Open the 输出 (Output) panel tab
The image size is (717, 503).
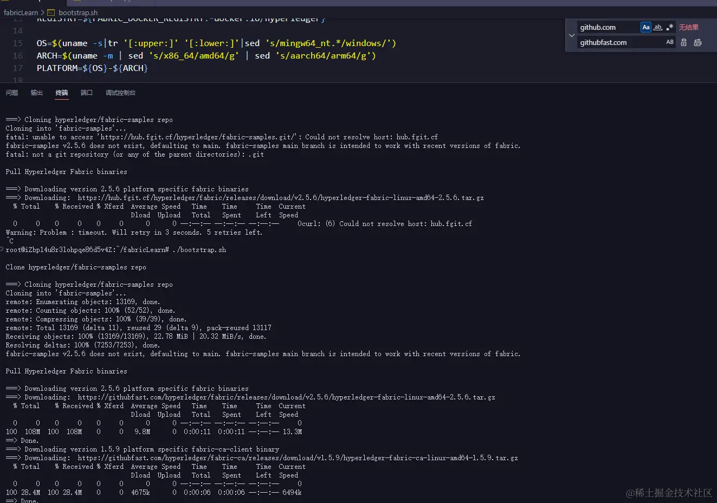coord(37,93)
